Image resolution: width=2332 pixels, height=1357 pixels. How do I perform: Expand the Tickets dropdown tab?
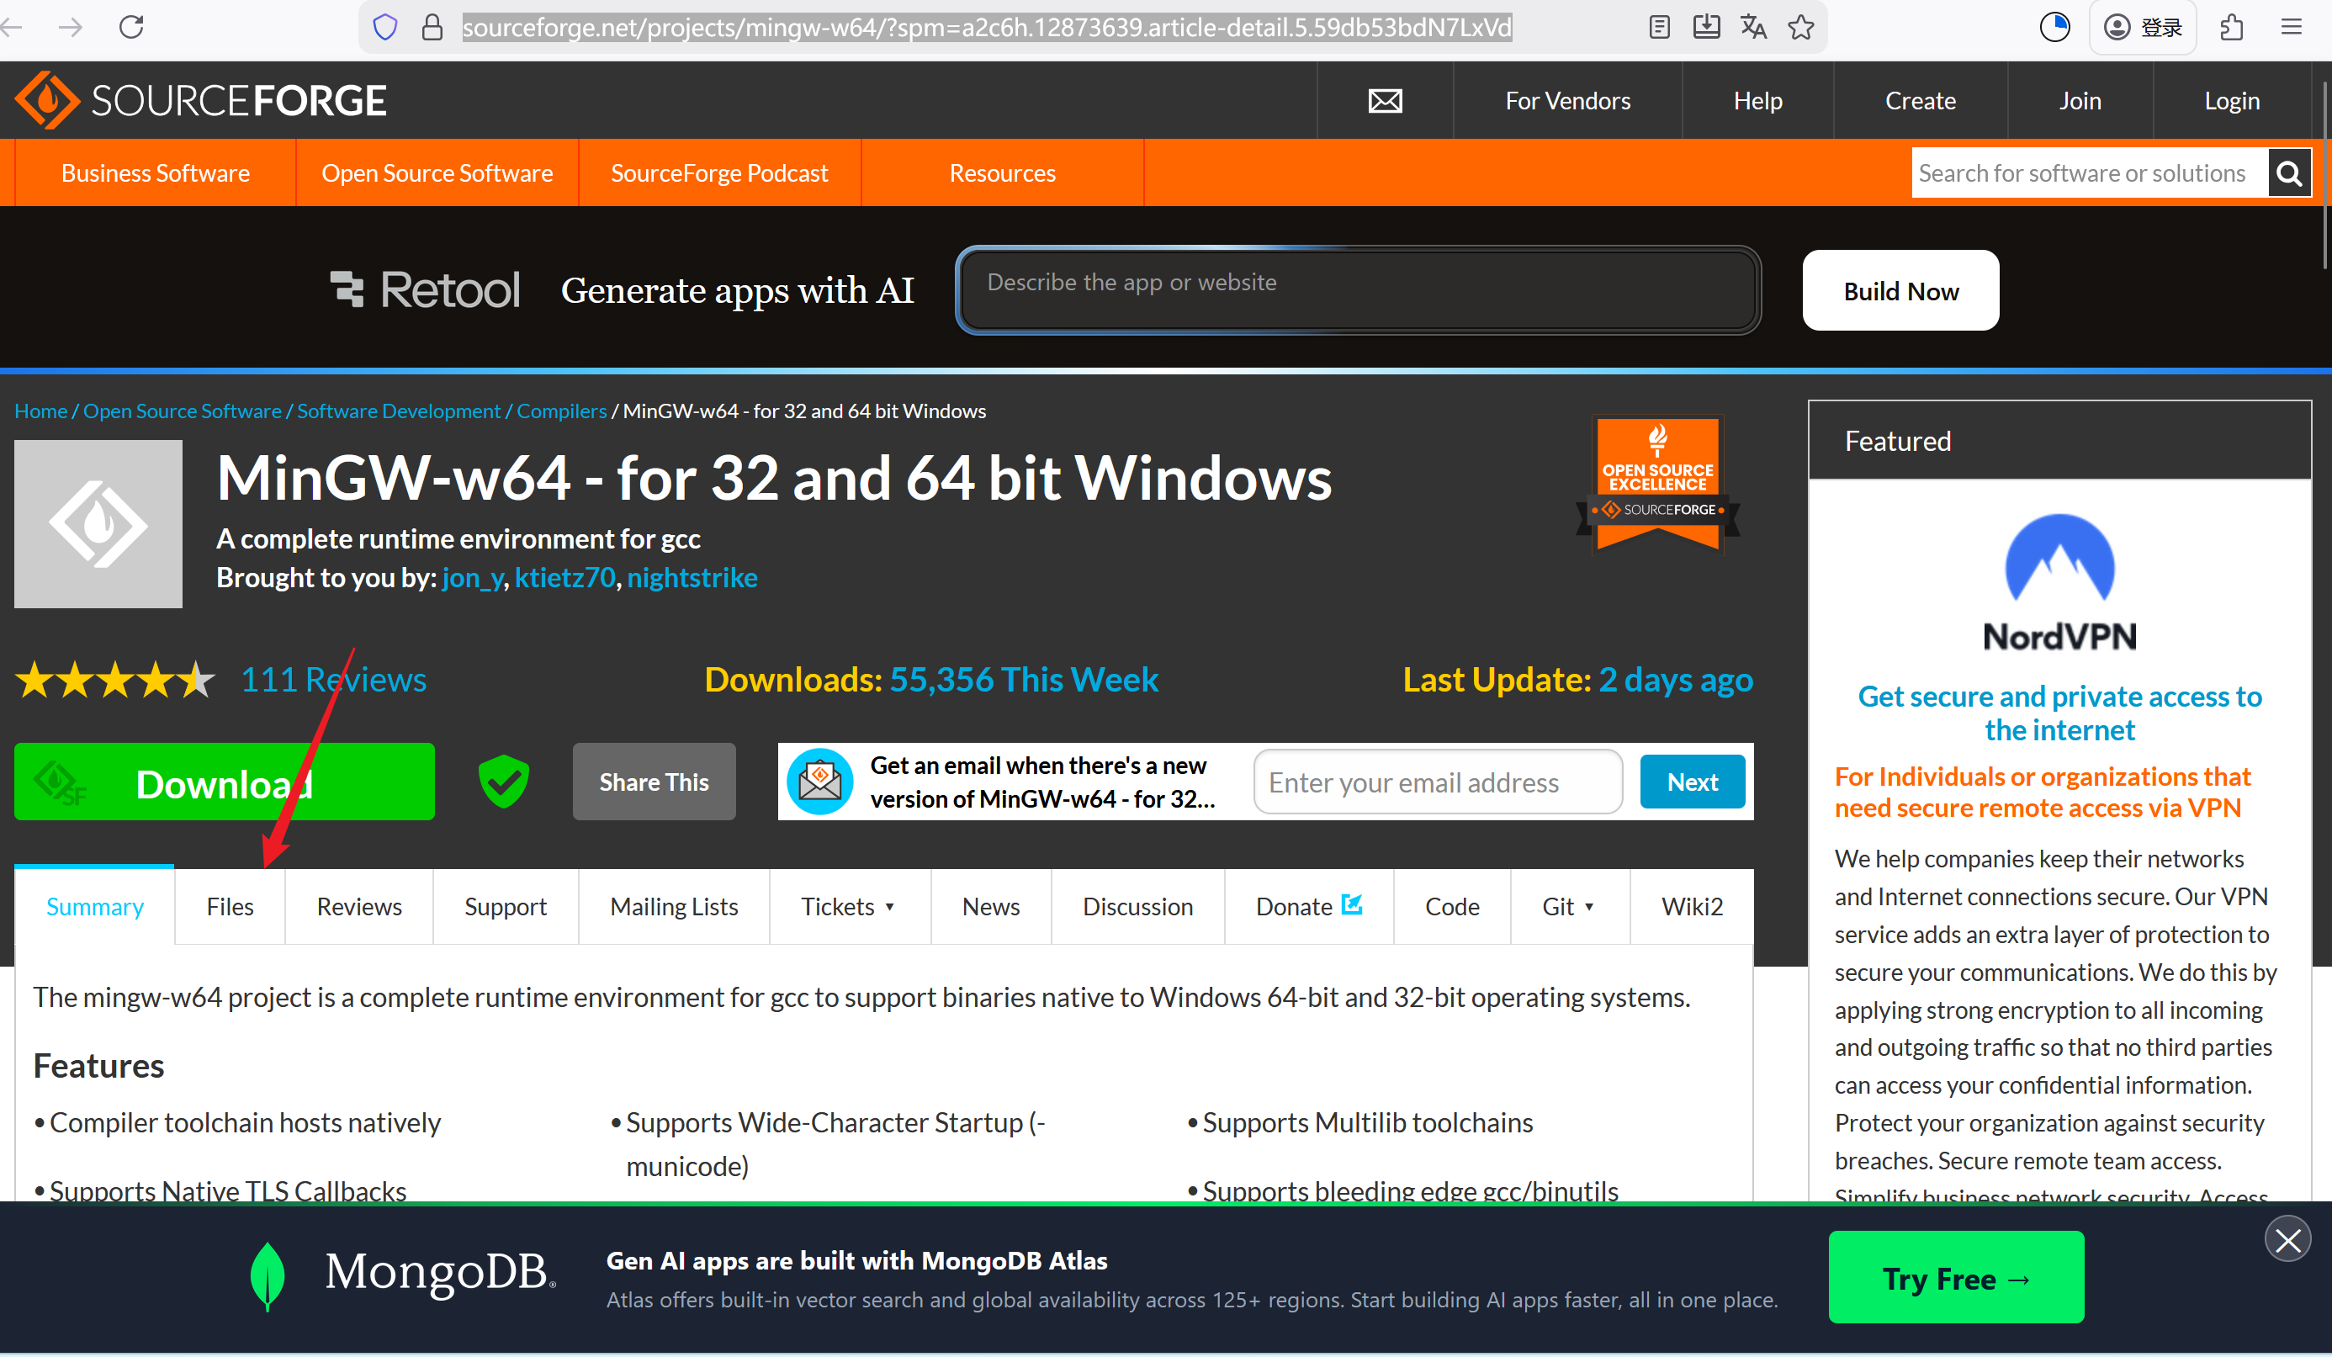pyautogui.click(x=850, y=907)
